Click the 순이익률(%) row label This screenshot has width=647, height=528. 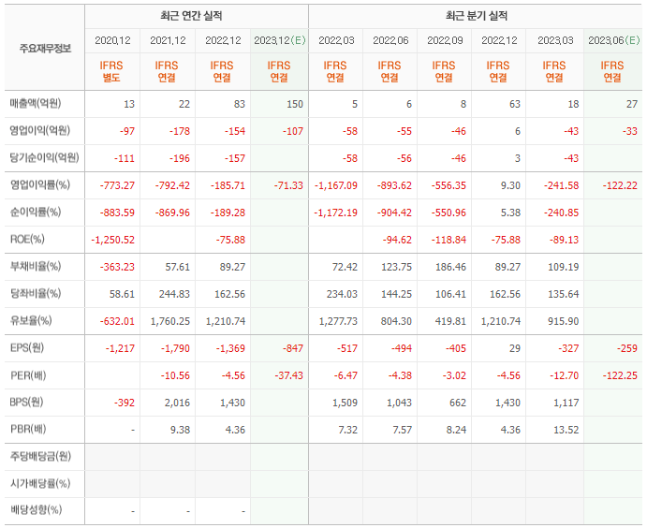click(36, 212)
